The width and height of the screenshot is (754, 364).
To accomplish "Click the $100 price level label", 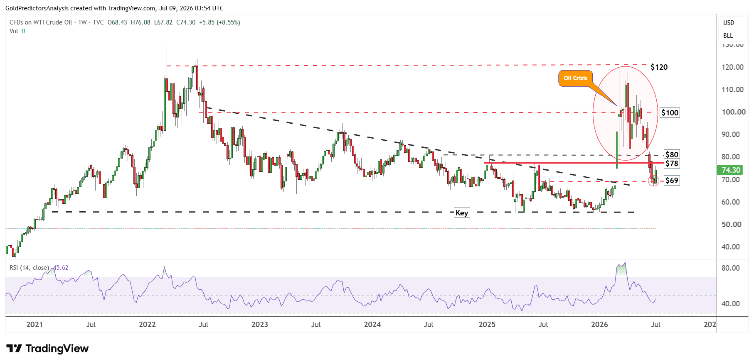I will pyautogui.click(x=670, y=113).
